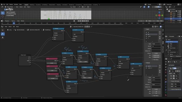Switch to solid viewport shading
The width and height of the screenshot is (182, 102).
click(x=157, y=7)
